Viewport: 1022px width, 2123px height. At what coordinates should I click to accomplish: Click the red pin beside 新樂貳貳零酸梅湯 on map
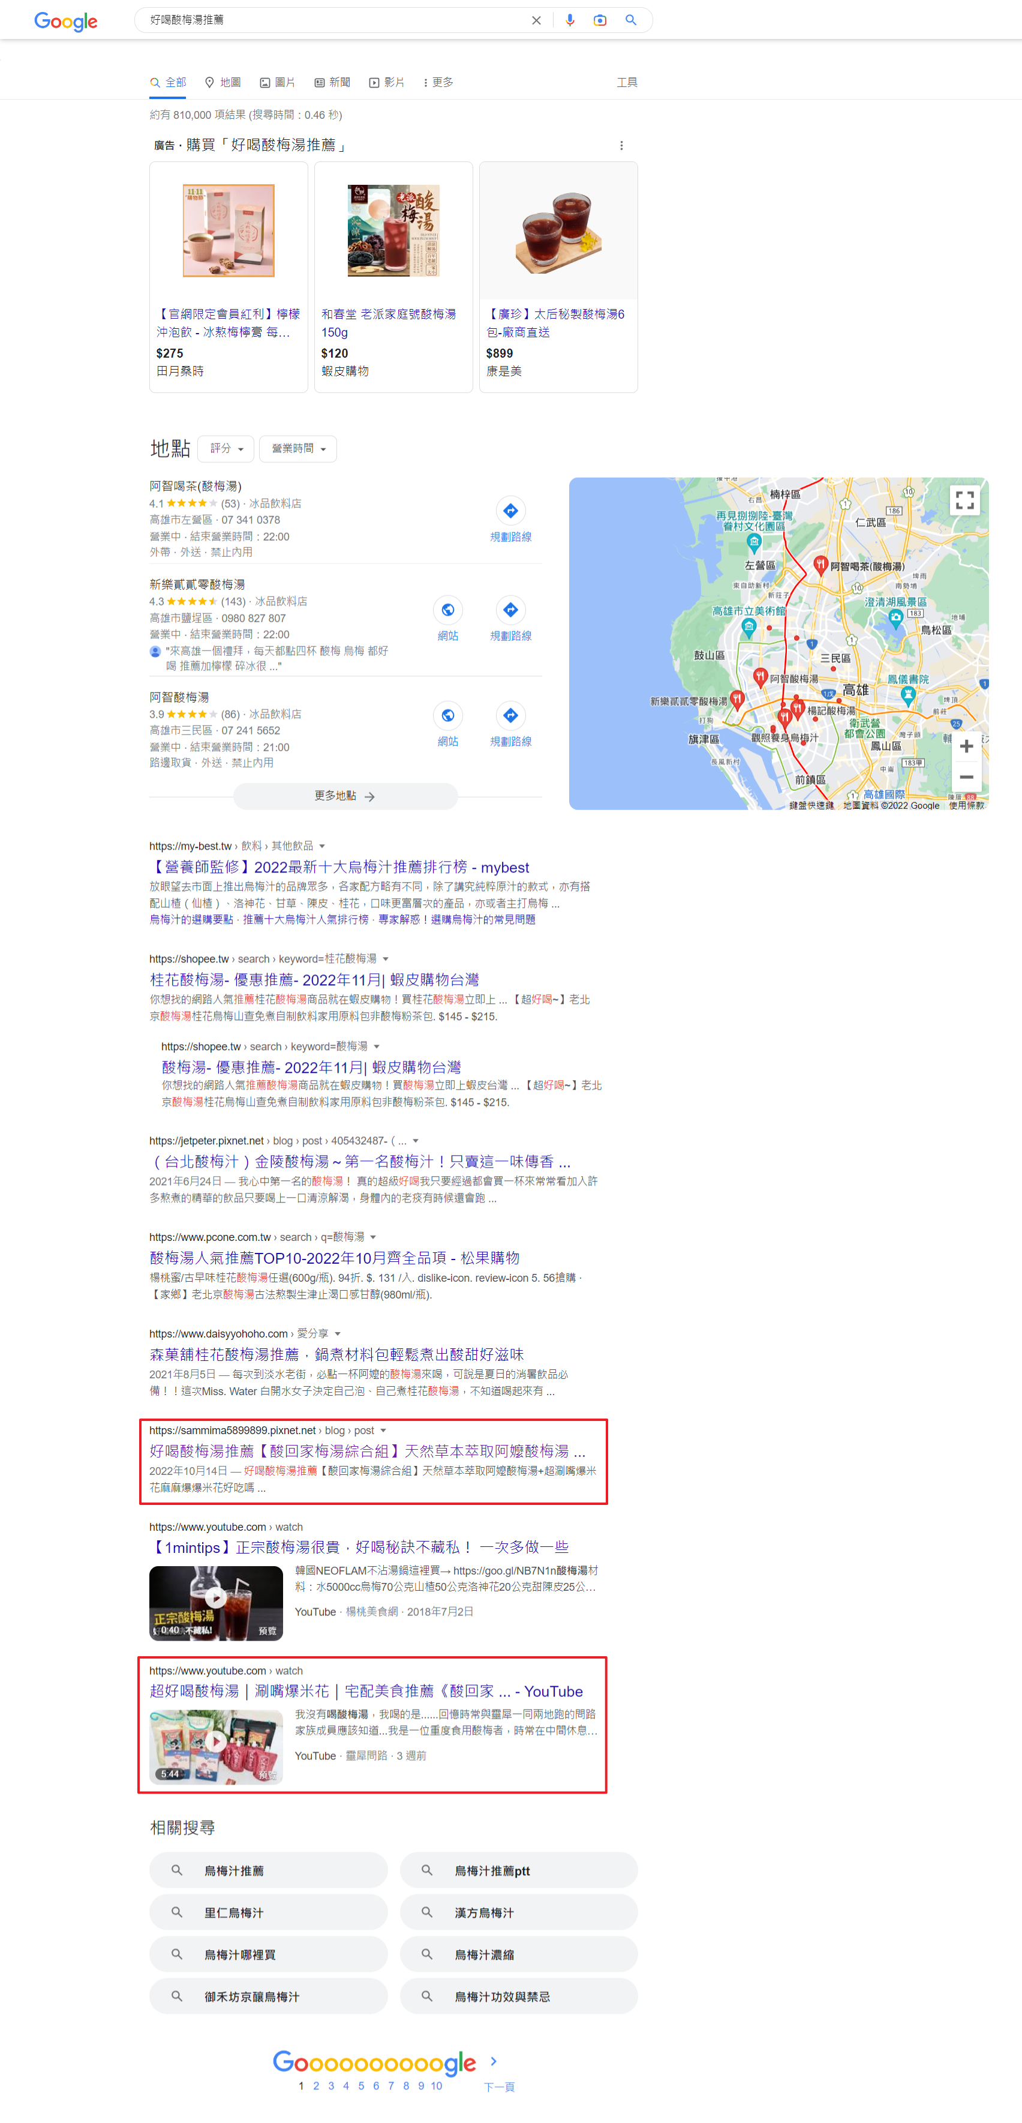737,700
